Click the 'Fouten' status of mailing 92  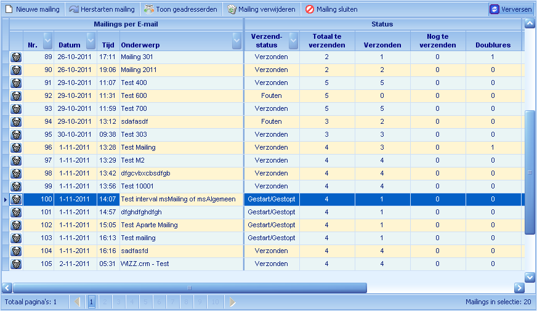click(x=272, y=96)
